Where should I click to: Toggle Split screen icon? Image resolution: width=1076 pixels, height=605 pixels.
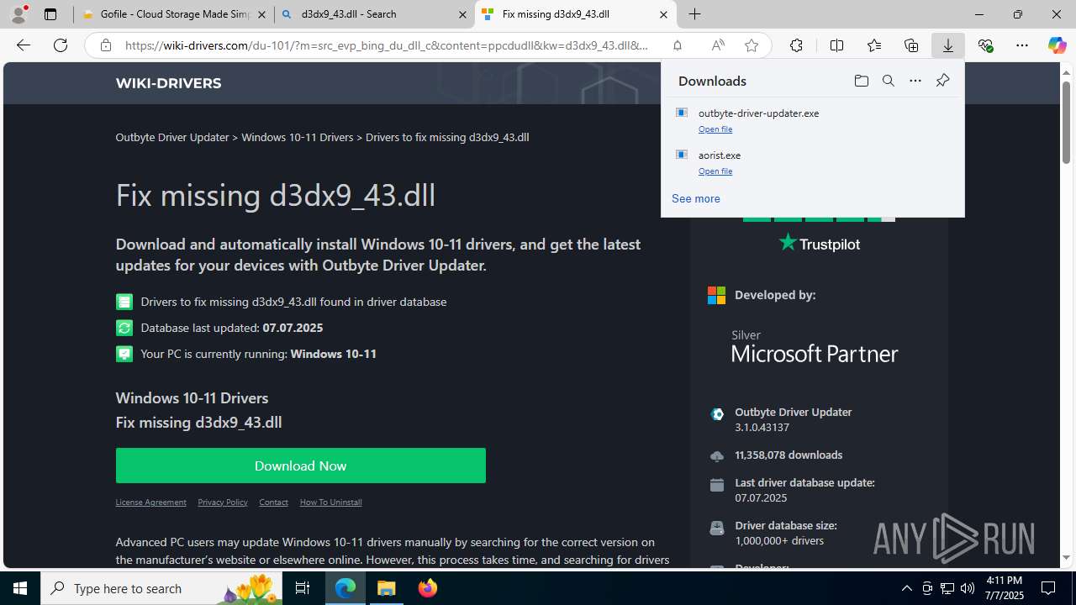[836, 45]
